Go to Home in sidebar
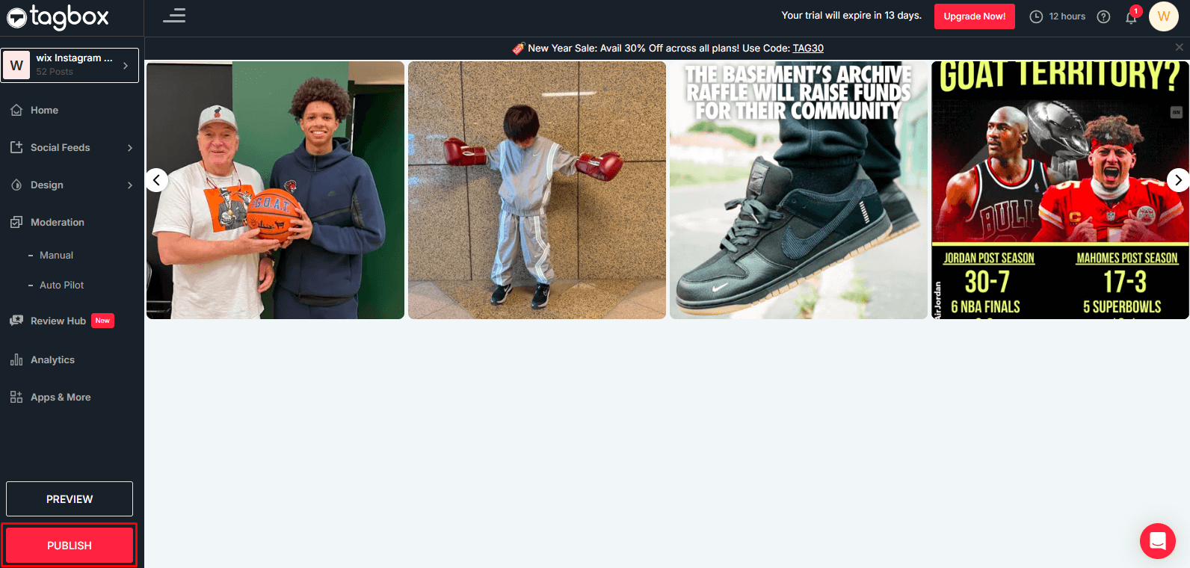This screenshot has width=1190, height=568. coord(44,111)
